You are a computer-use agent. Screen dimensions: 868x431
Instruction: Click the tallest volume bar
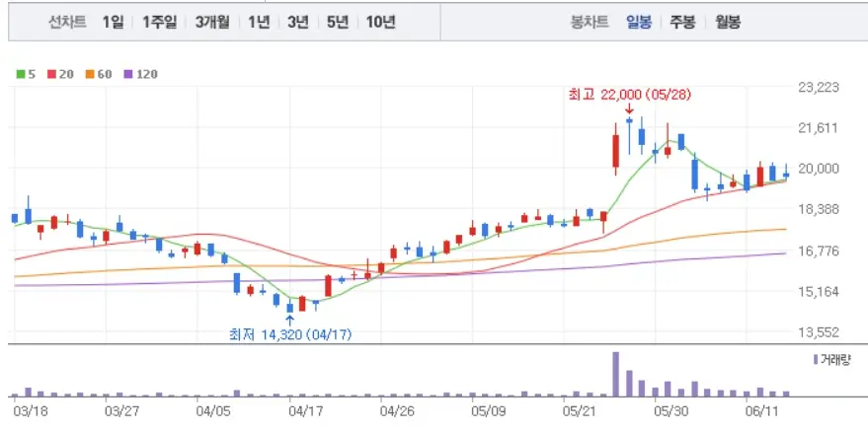(x=615, y=374)
